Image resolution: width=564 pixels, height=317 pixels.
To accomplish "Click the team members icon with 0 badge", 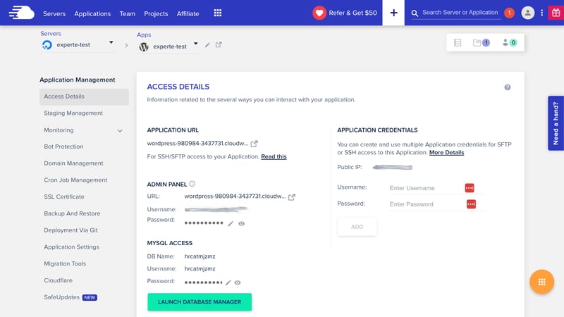I will (509, 42).
